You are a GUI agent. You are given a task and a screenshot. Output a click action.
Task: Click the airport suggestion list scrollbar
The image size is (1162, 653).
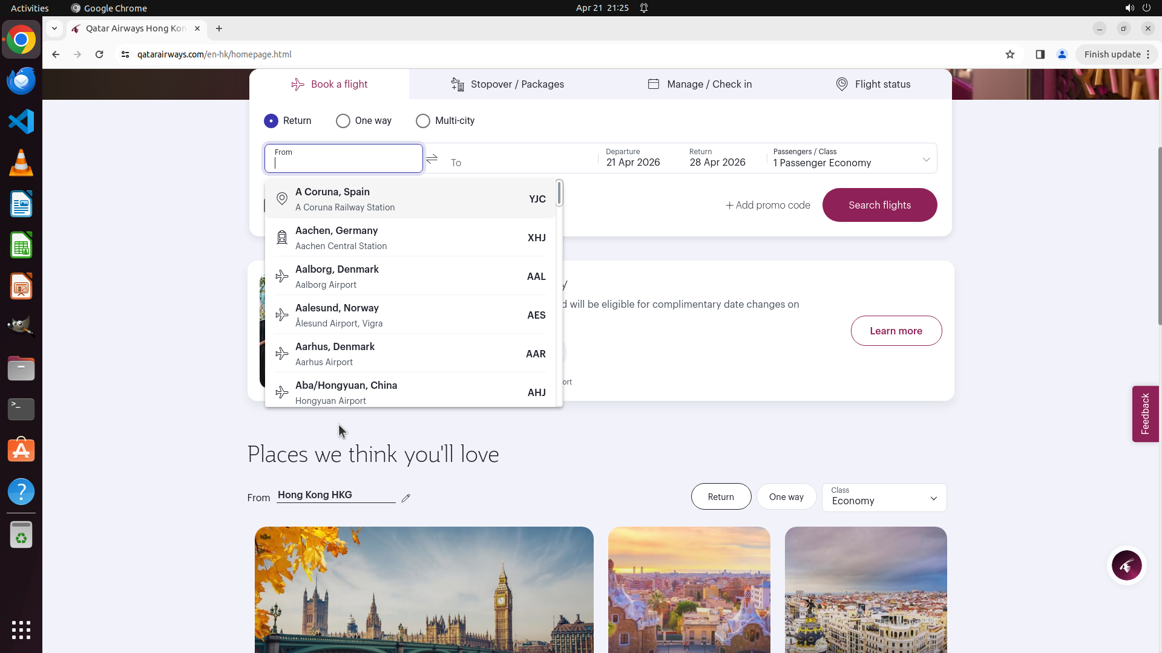point(559,193)
